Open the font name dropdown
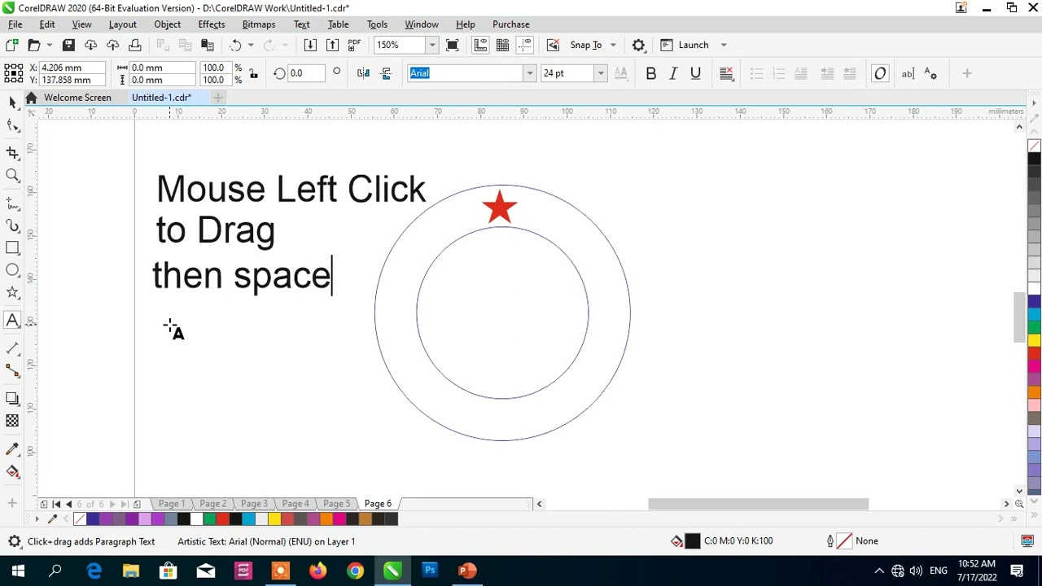Image resolution: width=1042 pixels, height=586 pixels. (x=529, y=73)
